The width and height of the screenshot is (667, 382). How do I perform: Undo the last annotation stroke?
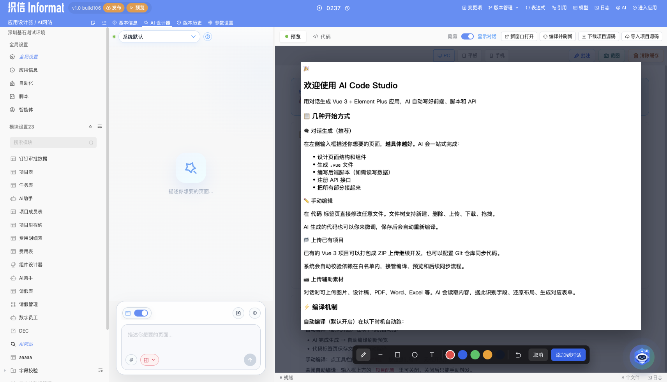pyautogui.click(x=518, y=355)
